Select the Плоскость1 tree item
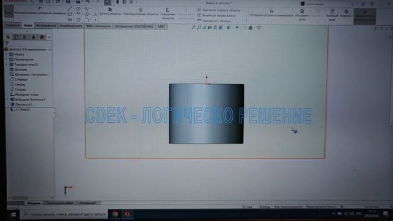 click(22, 104)
